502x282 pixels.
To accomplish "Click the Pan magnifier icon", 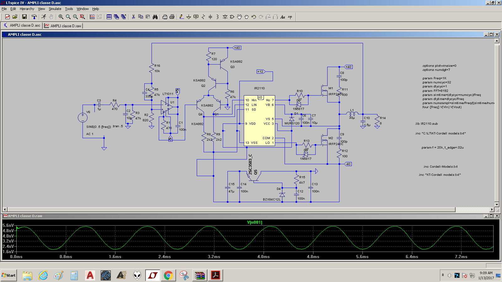I will [68, 17].
